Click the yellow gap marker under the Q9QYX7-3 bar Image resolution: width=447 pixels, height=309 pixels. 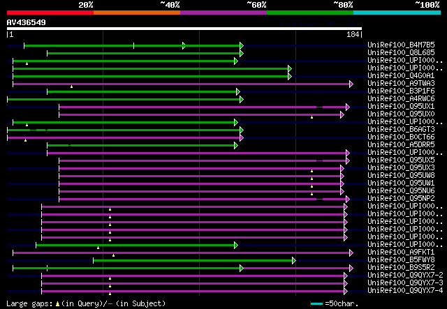point(110,286)
